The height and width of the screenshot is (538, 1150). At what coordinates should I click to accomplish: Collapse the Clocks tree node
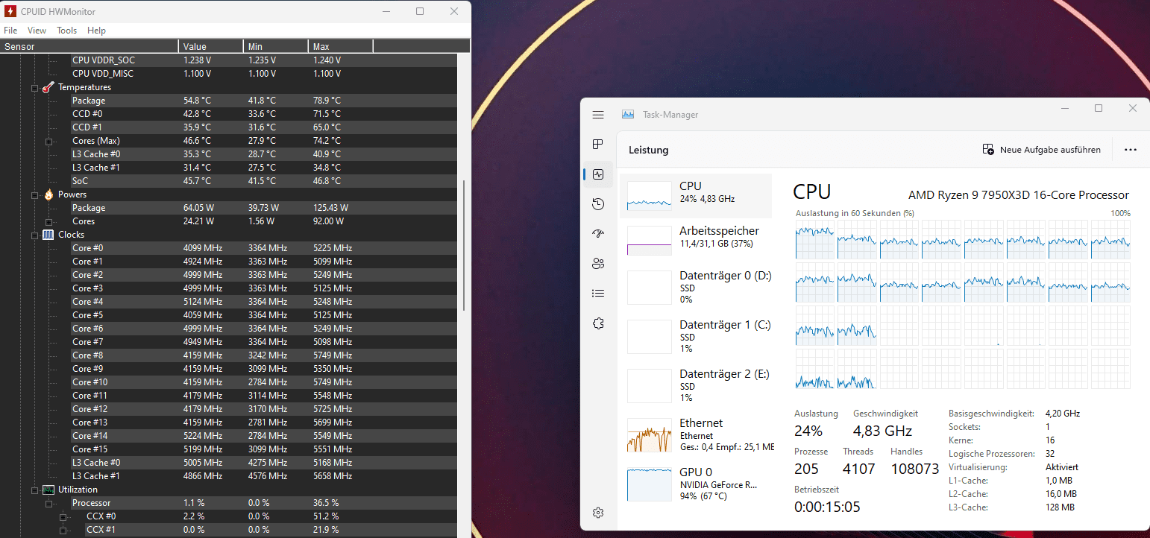[x=34, y=235]
